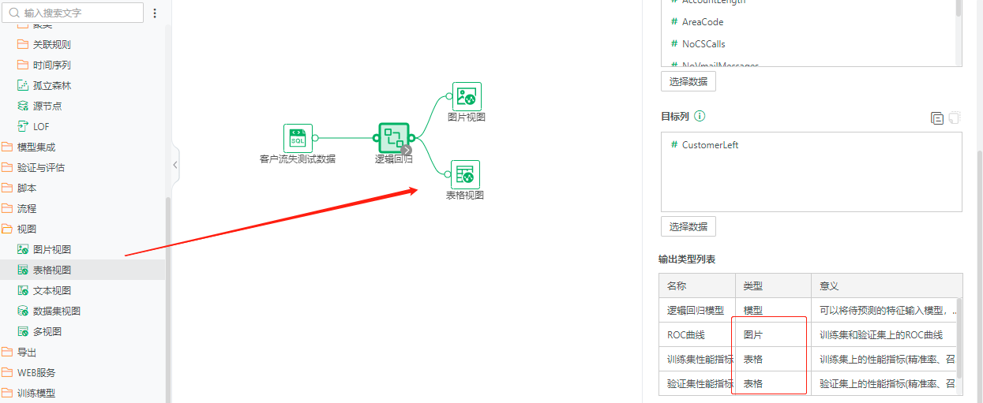
Task: Choose 源节点 in the sidebar tree
Action: click(47, 106)
